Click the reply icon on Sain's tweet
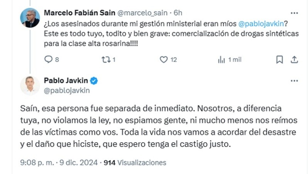The height and width of the screenshot is (174, 308). pos(49,60)
